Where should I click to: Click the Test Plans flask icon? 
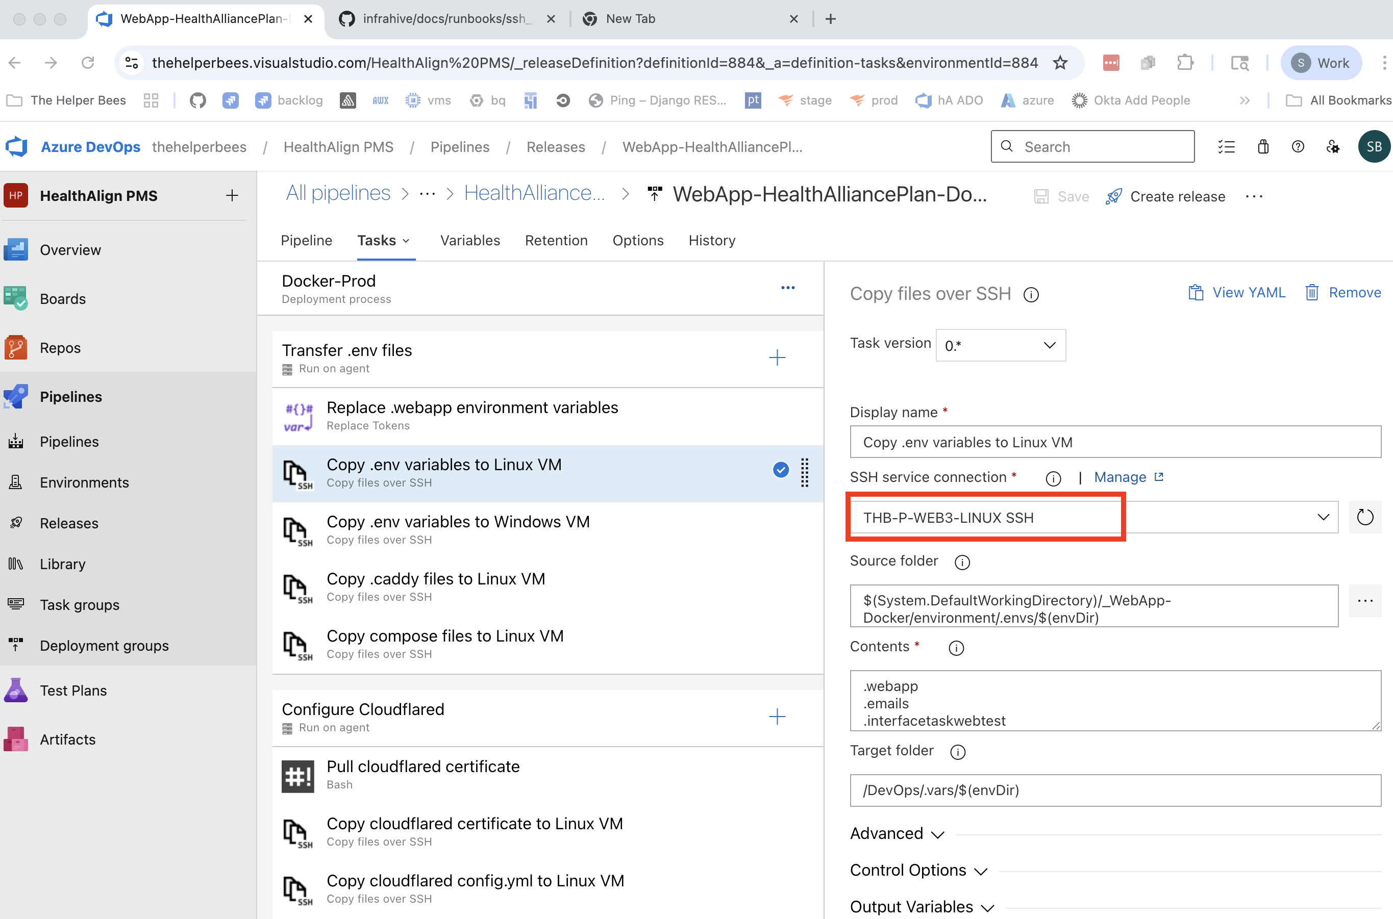[x=16, y=690]
